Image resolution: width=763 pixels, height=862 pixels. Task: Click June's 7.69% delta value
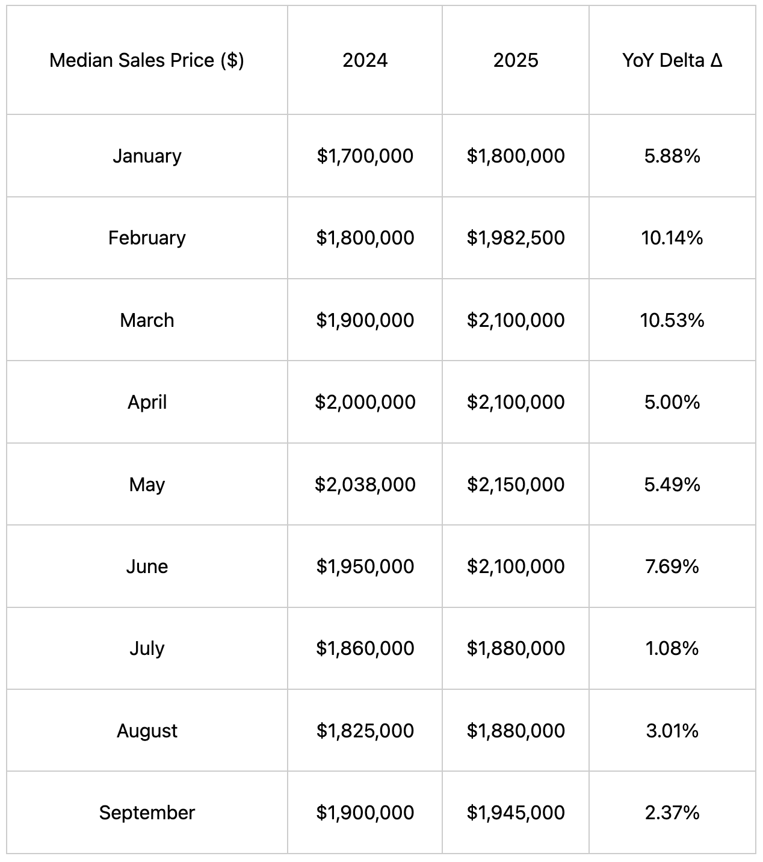672,566
